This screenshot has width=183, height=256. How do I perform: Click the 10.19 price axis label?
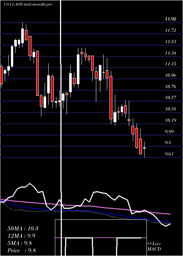pyautogui.click(x=171, y=120)
